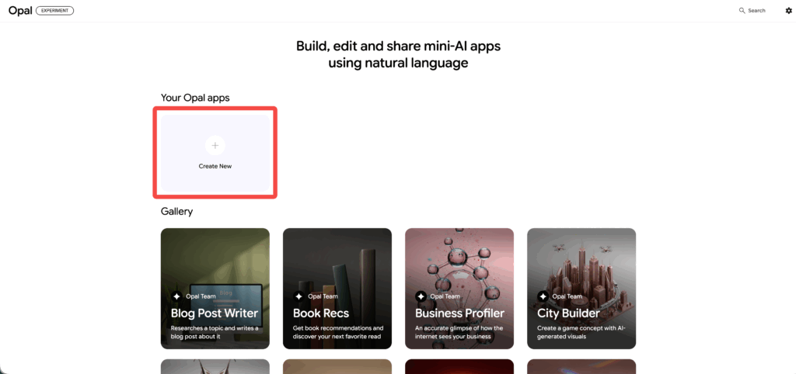Click Opal Team sparkle icon on Book Recs
Image resolution: width=796 pixels, height=374 pixels.
298,296
